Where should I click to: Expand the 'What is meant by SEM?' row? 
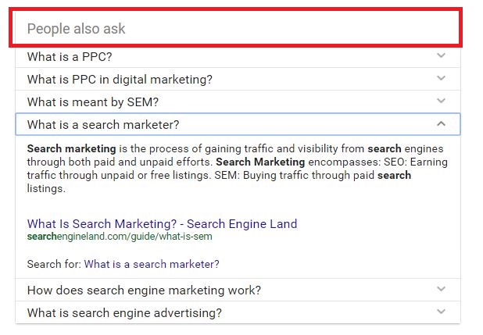point(92,102)
